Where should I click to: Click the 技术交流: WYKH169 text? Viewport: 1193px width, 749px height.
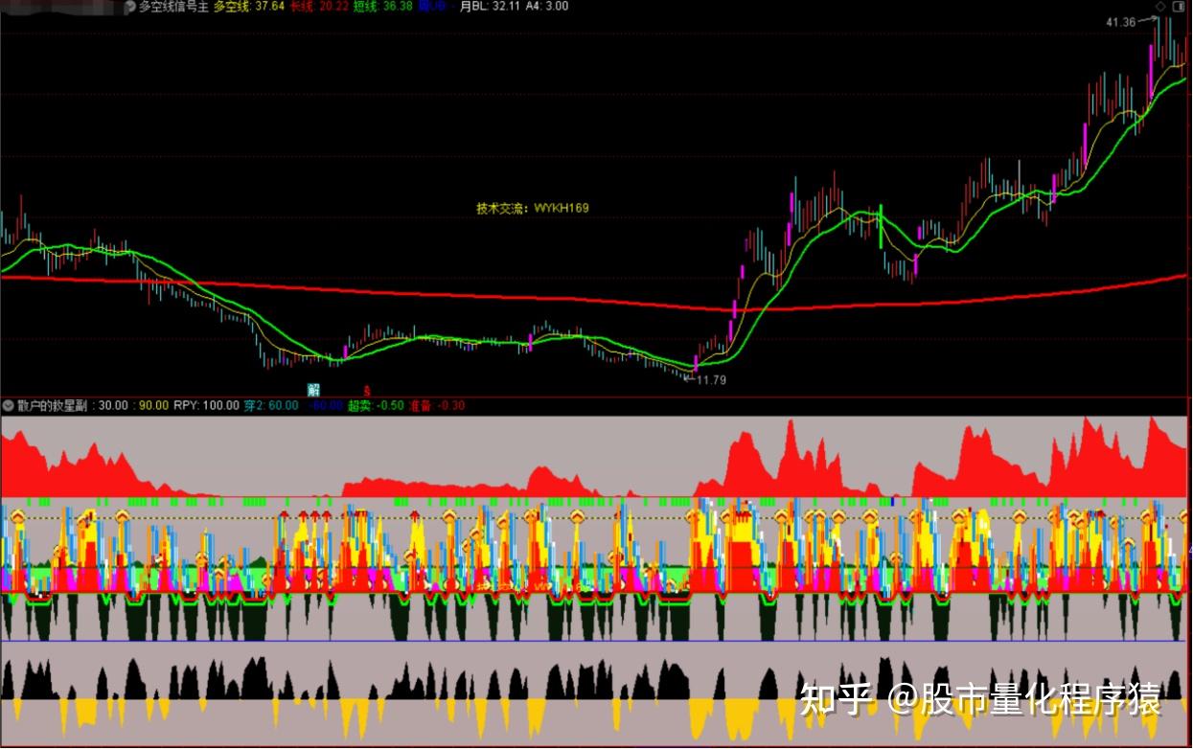(x=533, y=208)
